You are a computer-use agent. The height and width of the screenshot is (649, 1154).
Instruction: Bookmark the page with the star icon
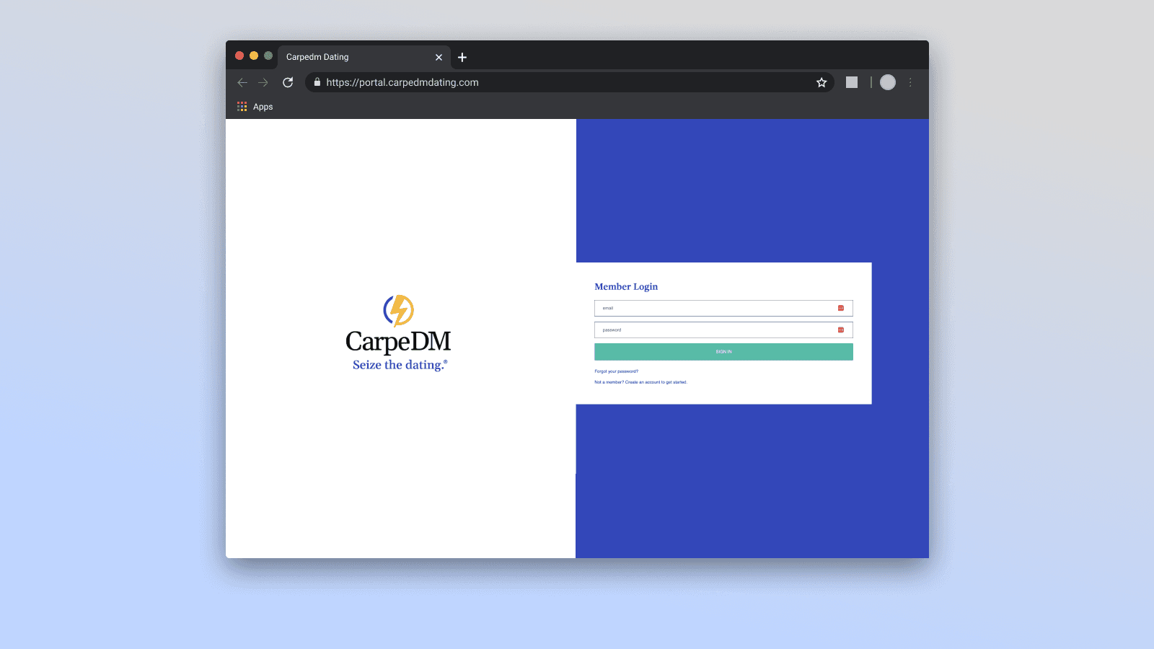click(x=822, y=82)
